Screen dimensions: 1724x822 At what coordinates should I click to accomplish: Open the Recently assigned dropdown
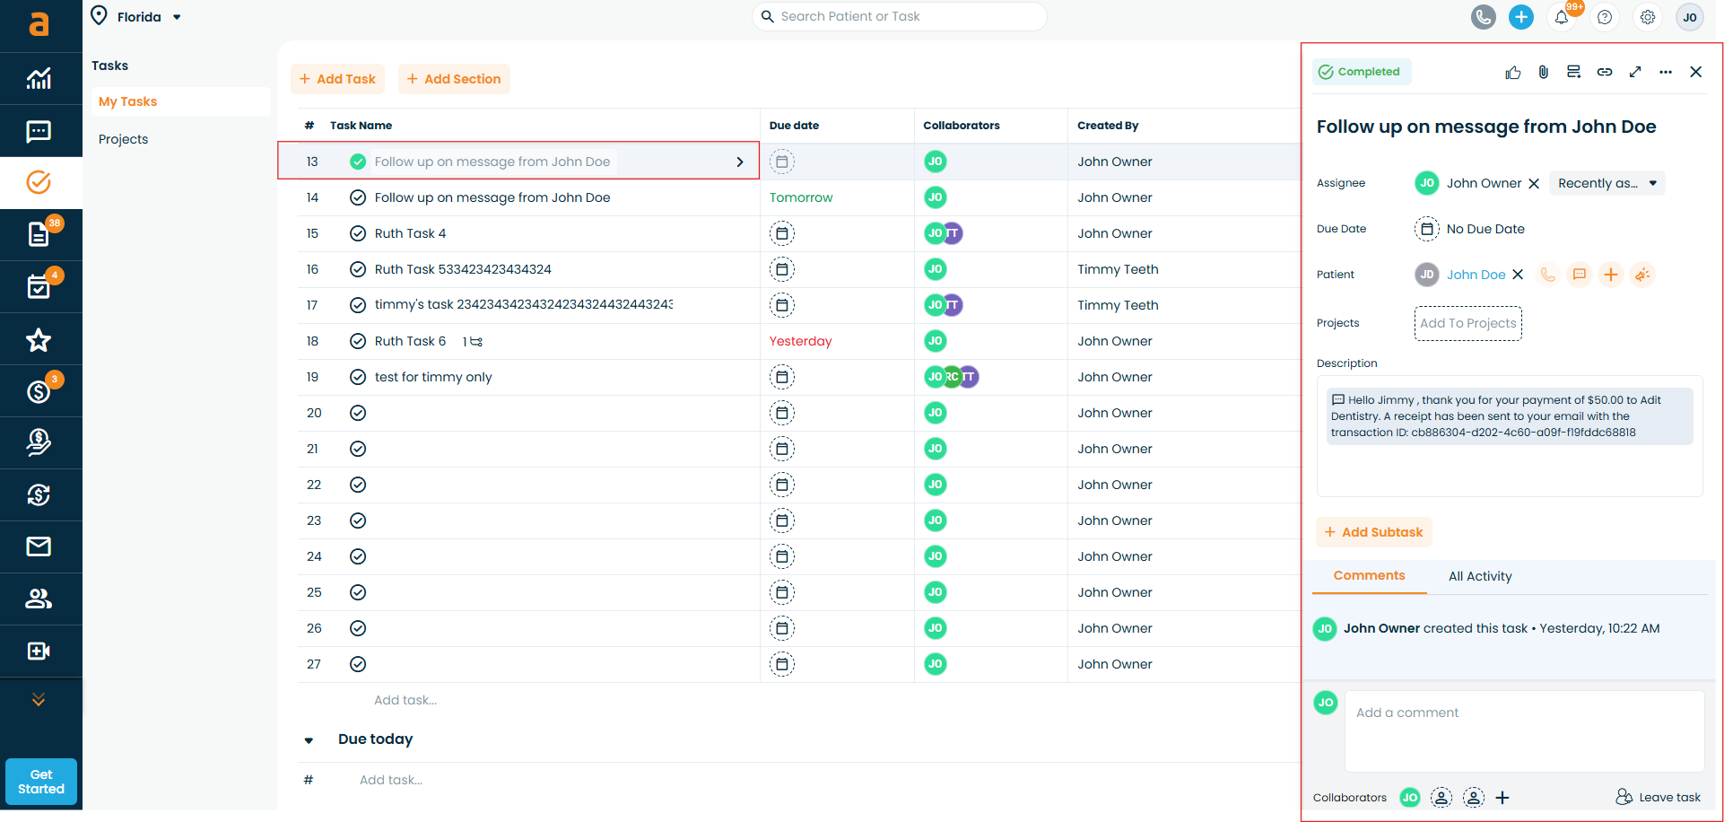tap(1606, 183)
